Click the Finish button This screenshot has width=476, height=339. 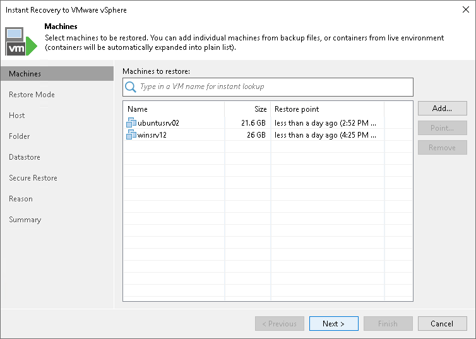(x=388, y=323)
